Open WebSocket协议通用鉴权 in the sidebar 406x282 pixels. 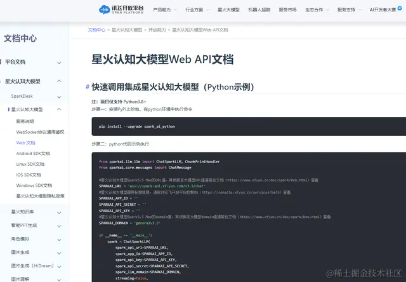pos(40,132)
